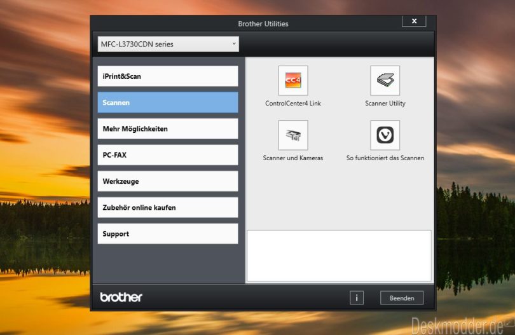The width and height of the screenshot is (515, 335).
Task: Go to the Support section
Action: 168,234
